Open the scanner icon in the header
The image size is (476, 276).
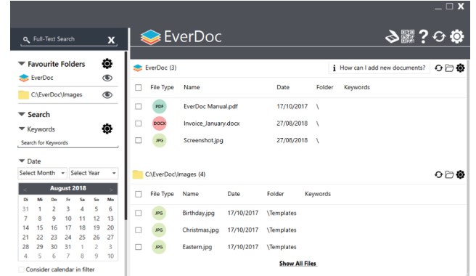(x=393, y=37)
